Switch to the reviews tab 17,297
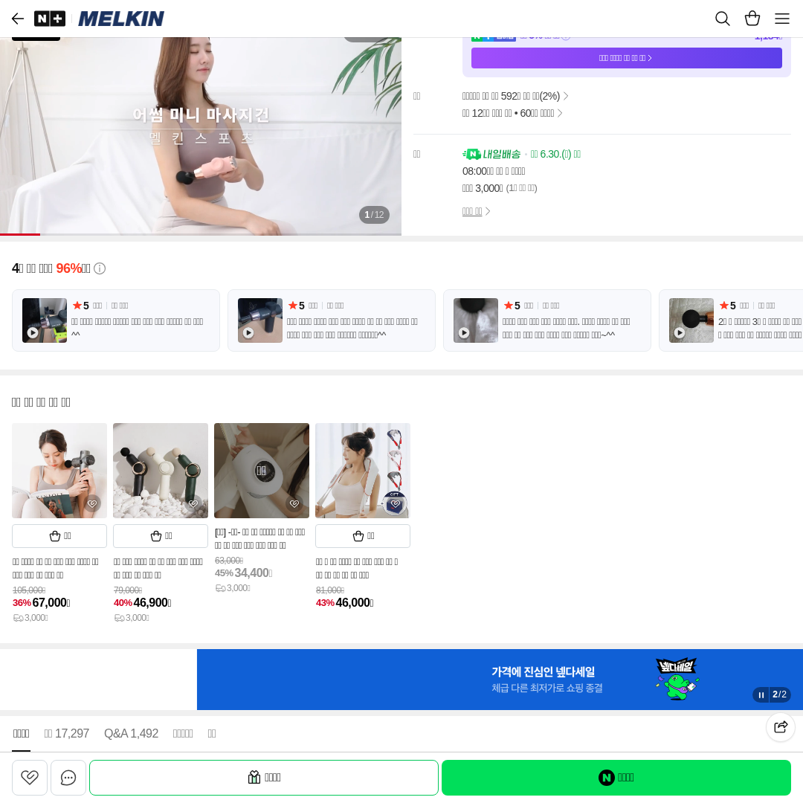The width and height of the screenshot is (803, 803). 67,734
